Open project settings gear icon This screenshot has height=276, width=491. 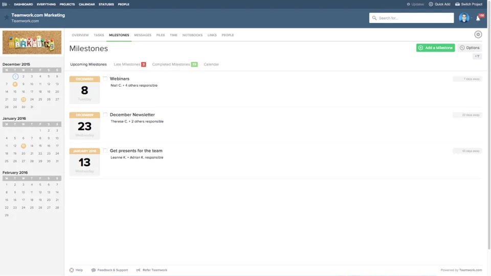(x=478, y=35)
